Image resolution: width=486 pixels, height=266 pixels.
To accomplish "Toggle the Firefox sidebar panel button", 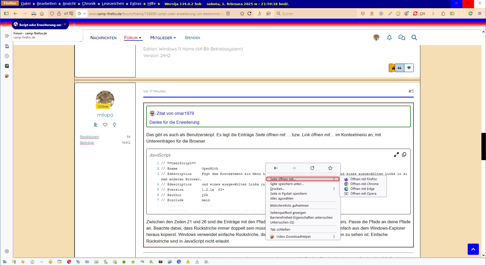I will point(7,13).
